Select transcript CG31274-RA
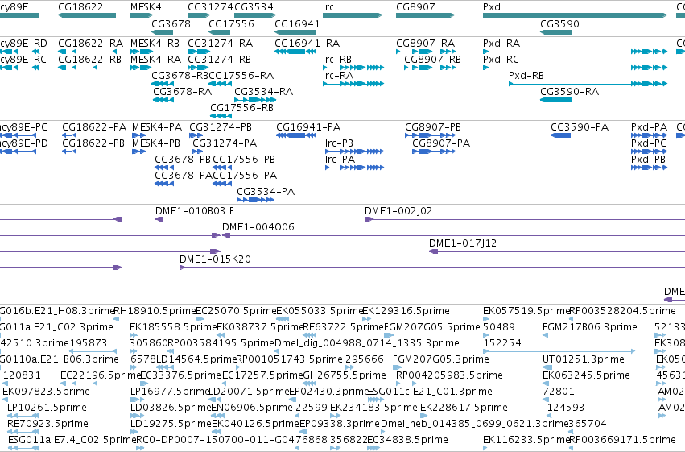The height and width of the screenshot is (452, 685). (221, 44)
